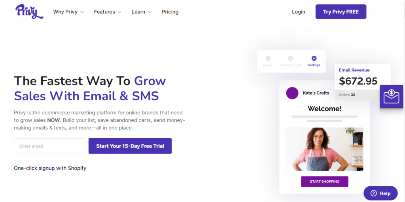Click the Kate's Crafts purple avatar circle

(x=292, y=93)
